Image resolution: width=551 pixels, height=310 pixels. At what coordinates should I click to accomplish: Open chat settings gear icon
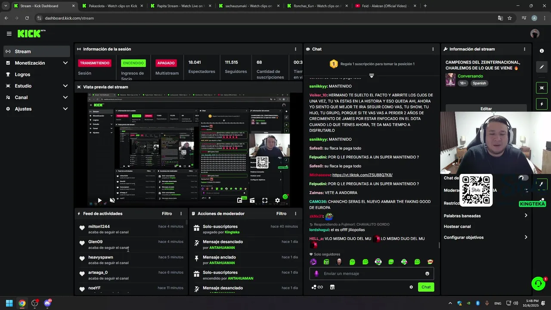click(411, 287)
